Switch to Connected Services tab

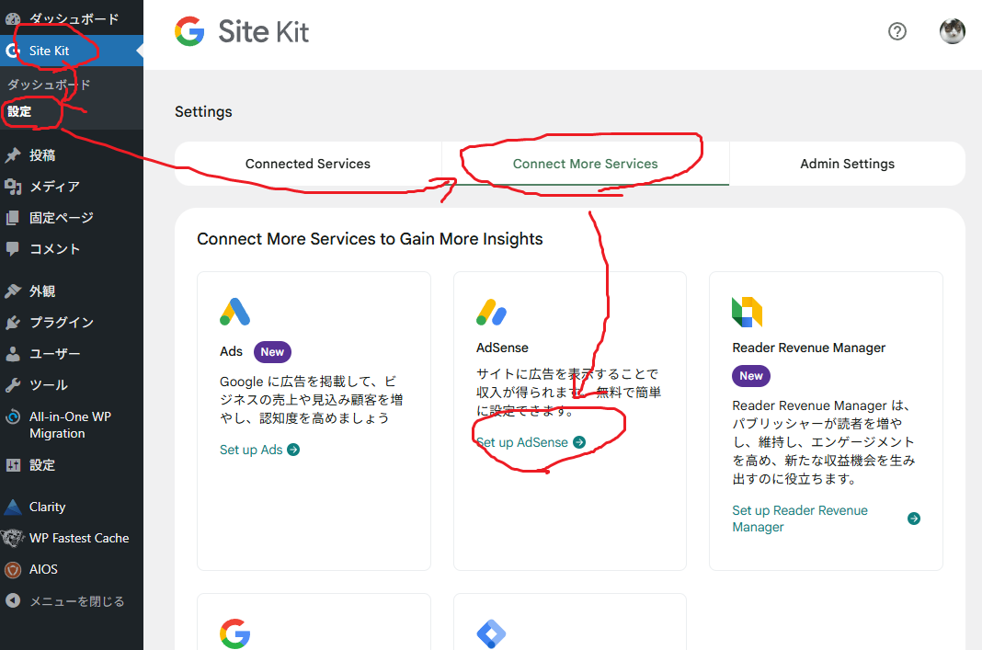coord(308,164)
